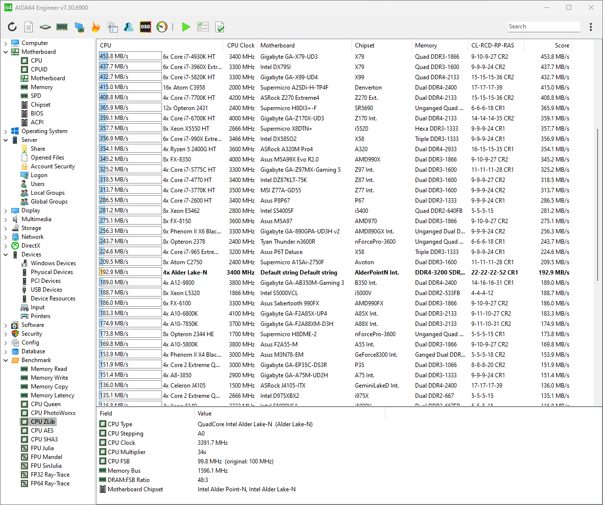Select CPU PhotoWorxx benchmark

point(53,413)
